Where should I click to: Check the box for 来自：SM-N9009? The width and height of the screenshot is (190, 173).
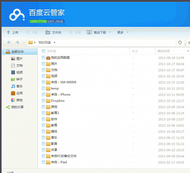coord(44,82)
